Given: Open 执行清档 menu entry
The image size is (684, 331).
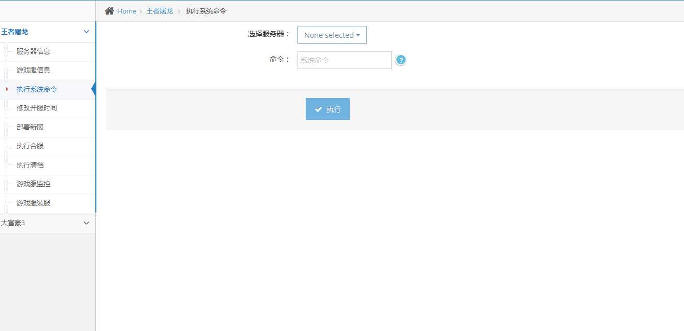Looking at the screenshot, I should [30, 165].
